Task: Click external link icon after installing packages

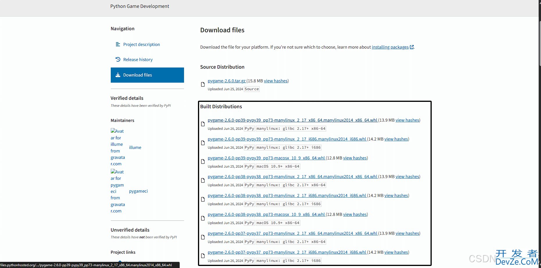Action: tap(412, 47)
